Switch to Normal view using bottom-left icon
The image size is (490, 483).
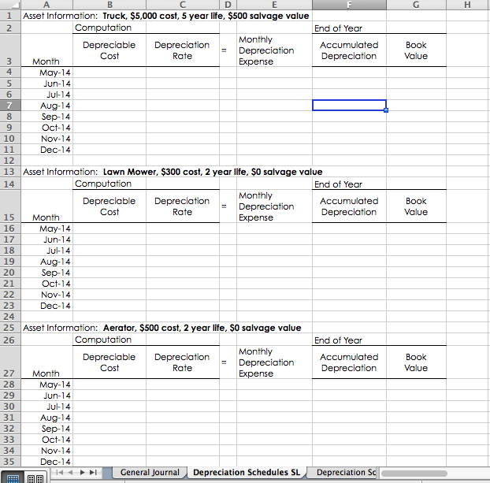(x=13, y=477)
